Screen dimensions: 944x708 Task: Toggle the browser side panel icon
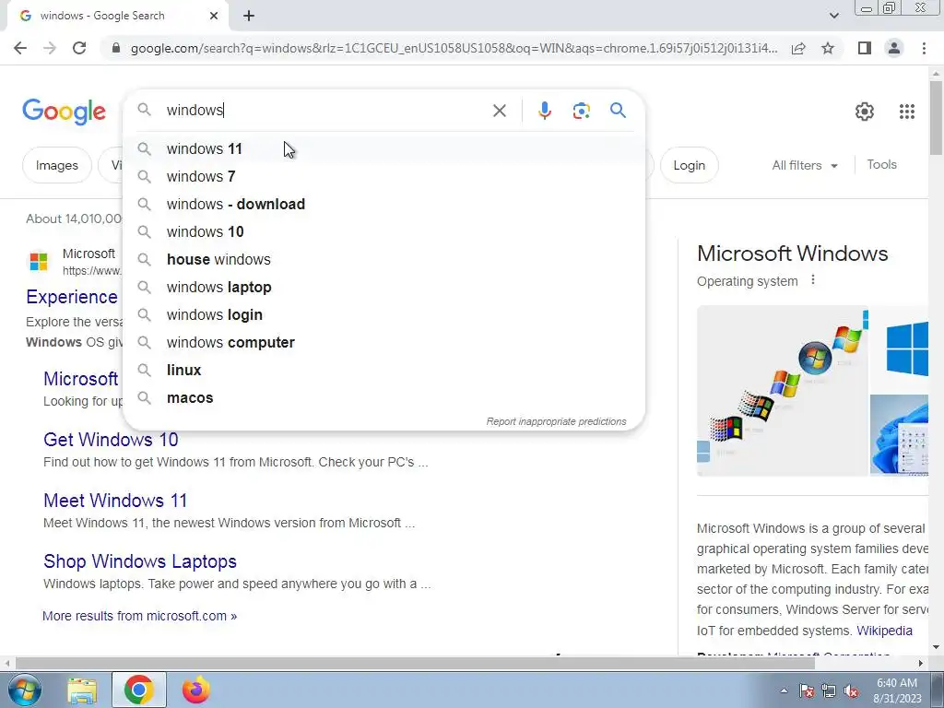click(865, 48)
